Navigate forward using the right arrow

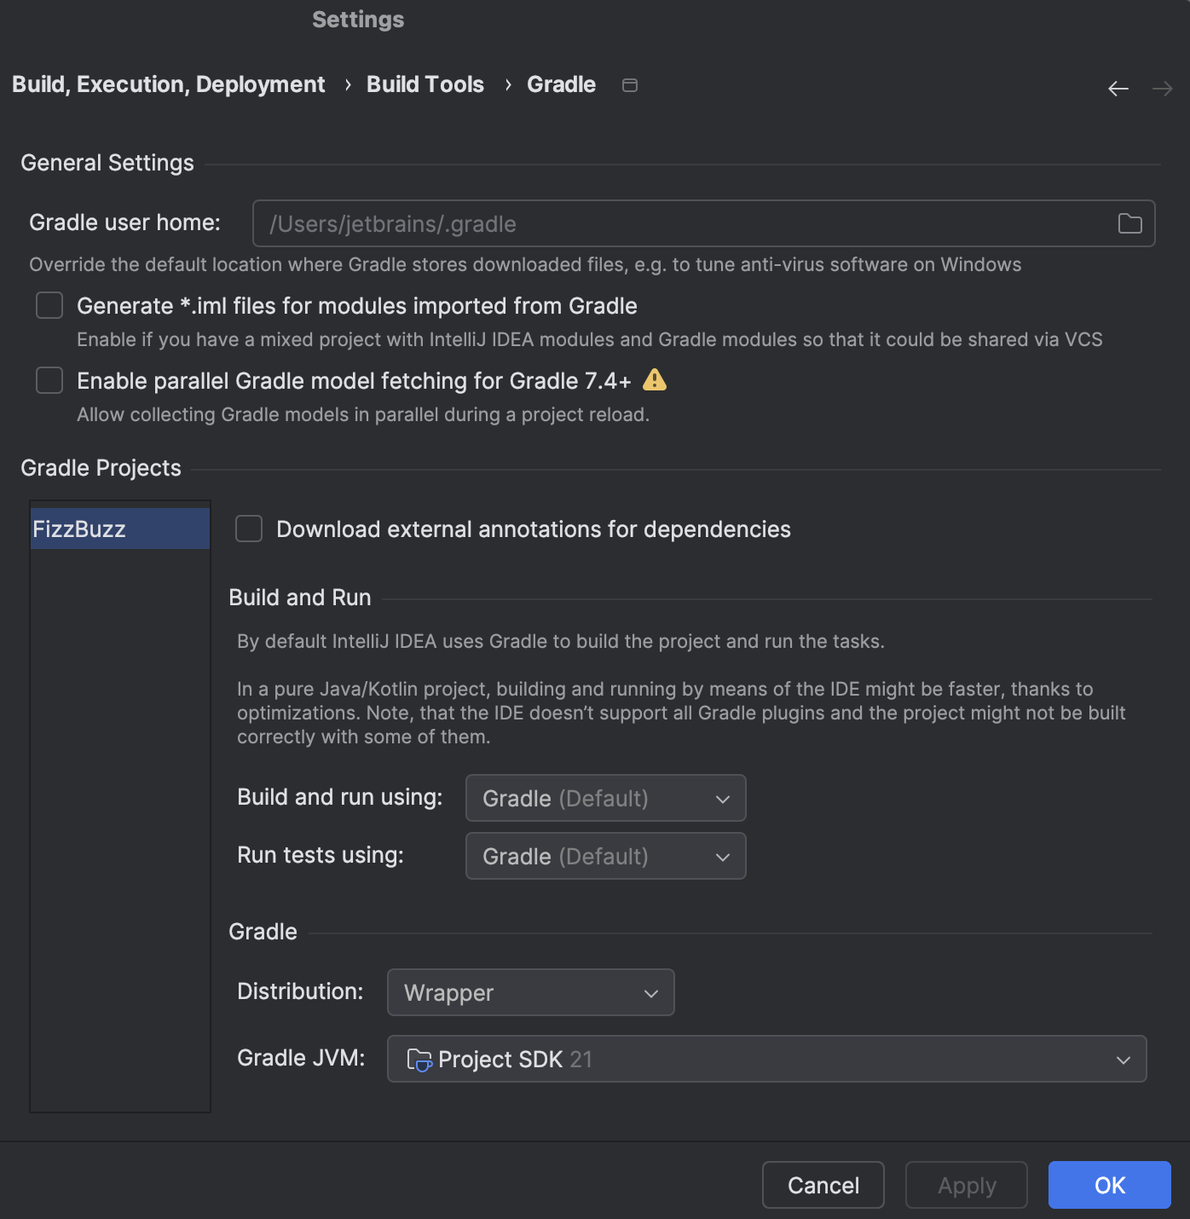coord(1160,88)
